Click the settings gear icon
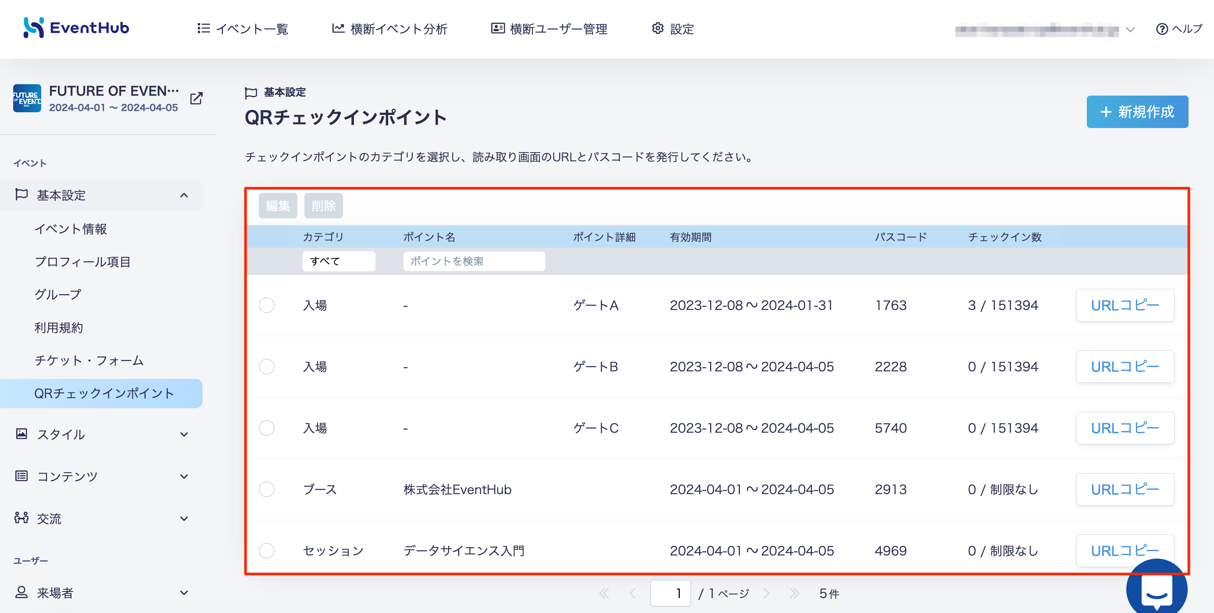1214x613 pixels. 657,28
